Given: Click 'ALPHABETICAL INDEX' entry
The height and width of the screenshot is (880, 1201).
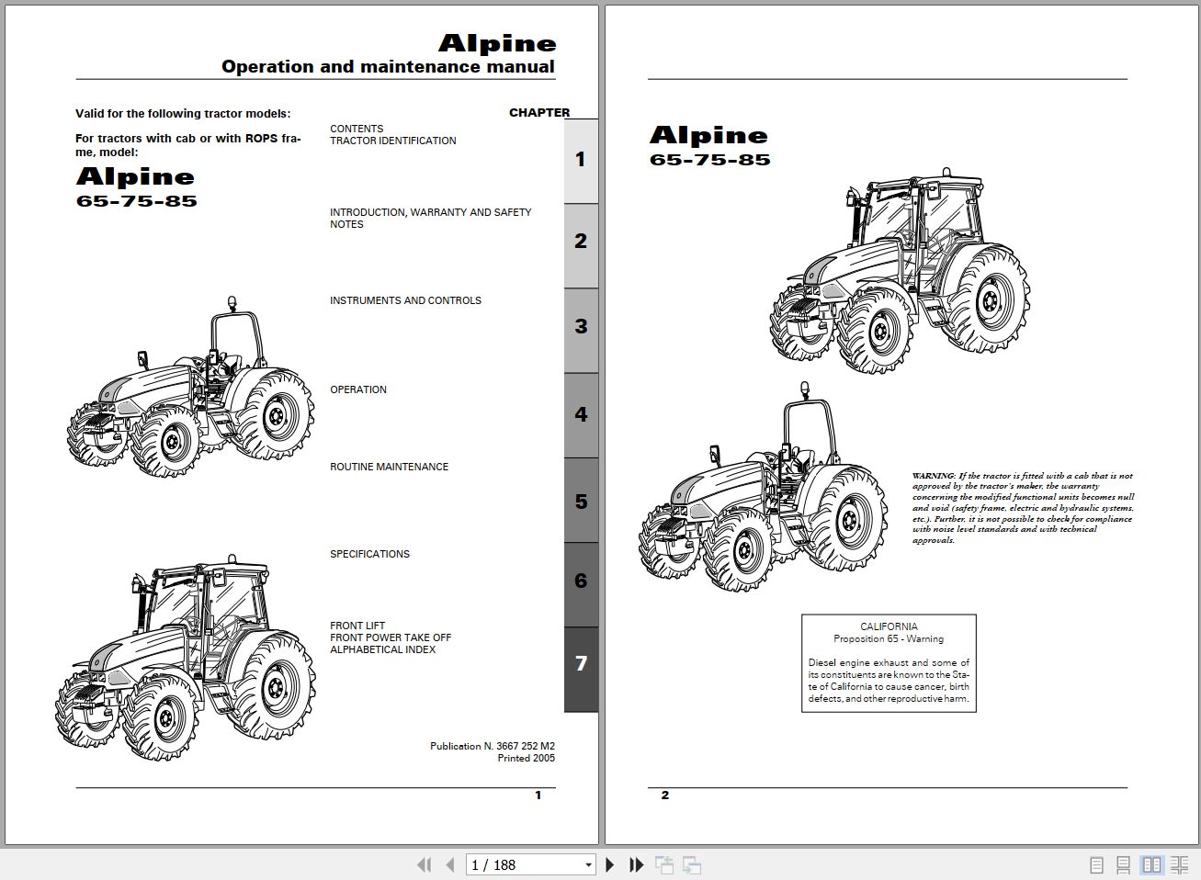Looking at the screenshot, I should click(x=382, y=649).
